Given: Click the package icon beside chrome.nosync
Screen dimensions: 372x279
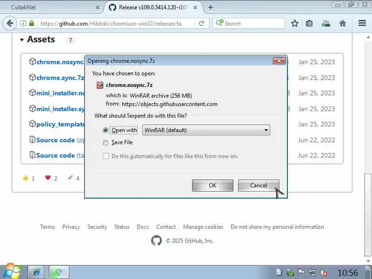Looking at the screenshot, I should point(32,61).
